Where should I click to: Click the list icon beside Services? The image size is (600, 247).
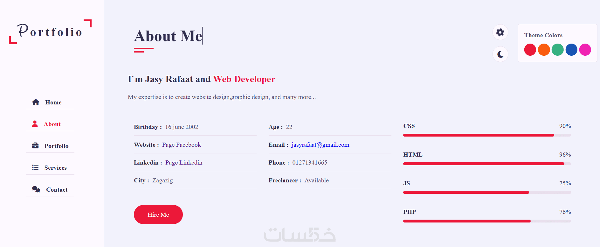point(35,167)
